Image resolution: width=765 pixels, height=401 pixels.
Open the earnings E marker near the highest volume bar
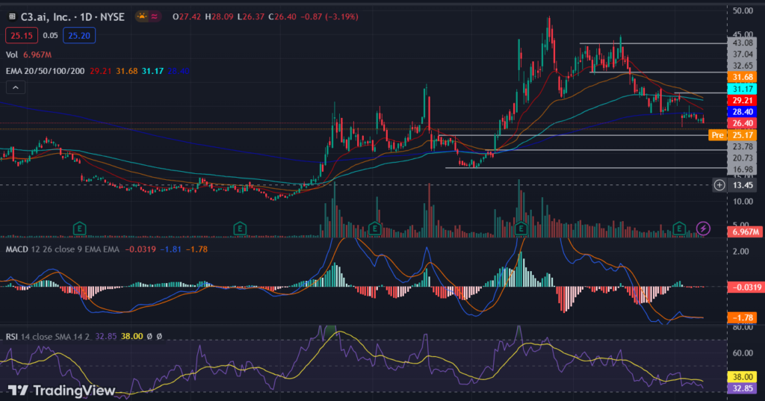[521, 228]
